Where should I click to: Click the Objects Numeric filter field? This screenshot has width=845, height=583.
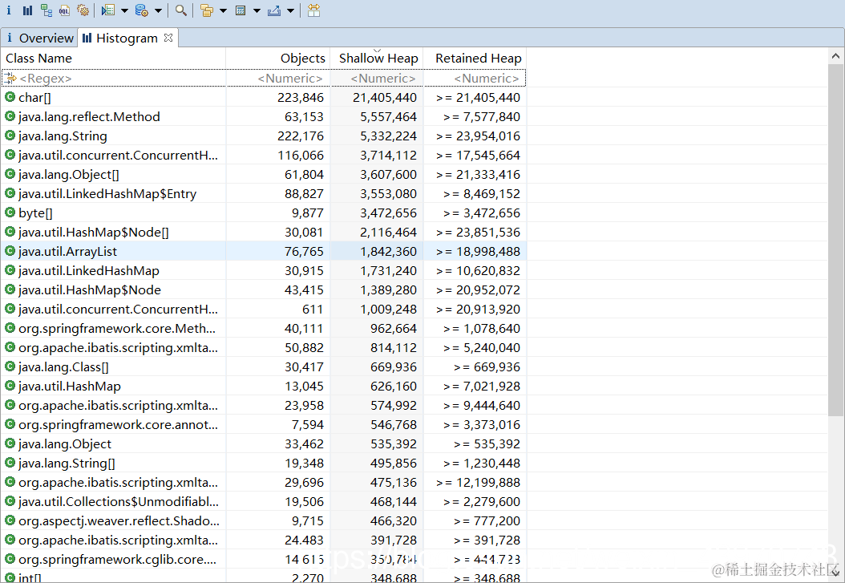tap(277, 78)
